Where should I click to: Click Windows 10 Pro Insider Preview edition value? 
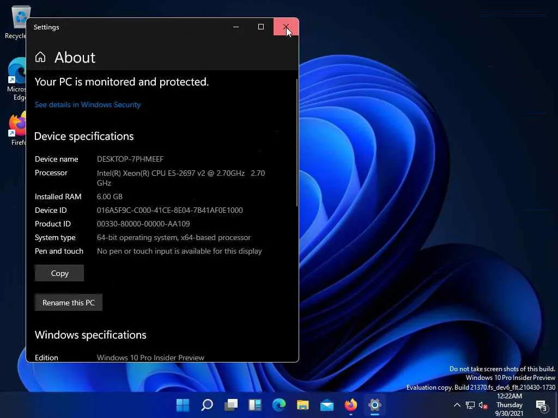point(150,358)
